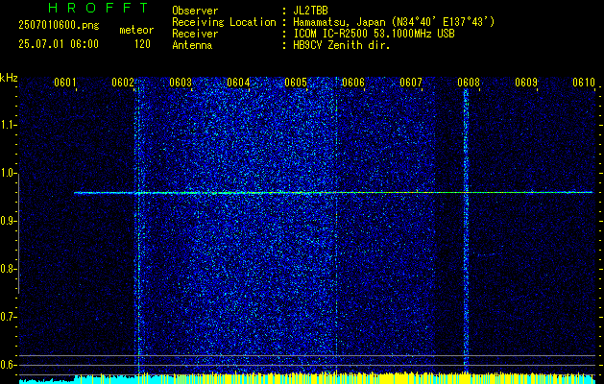
Task: Click the 0605 time marker
Action: [x=296, y=82]
